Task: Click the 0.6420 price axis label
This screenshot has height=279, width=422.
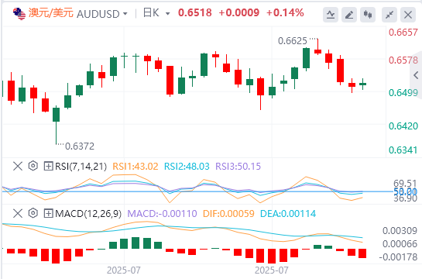Action: 403,126
